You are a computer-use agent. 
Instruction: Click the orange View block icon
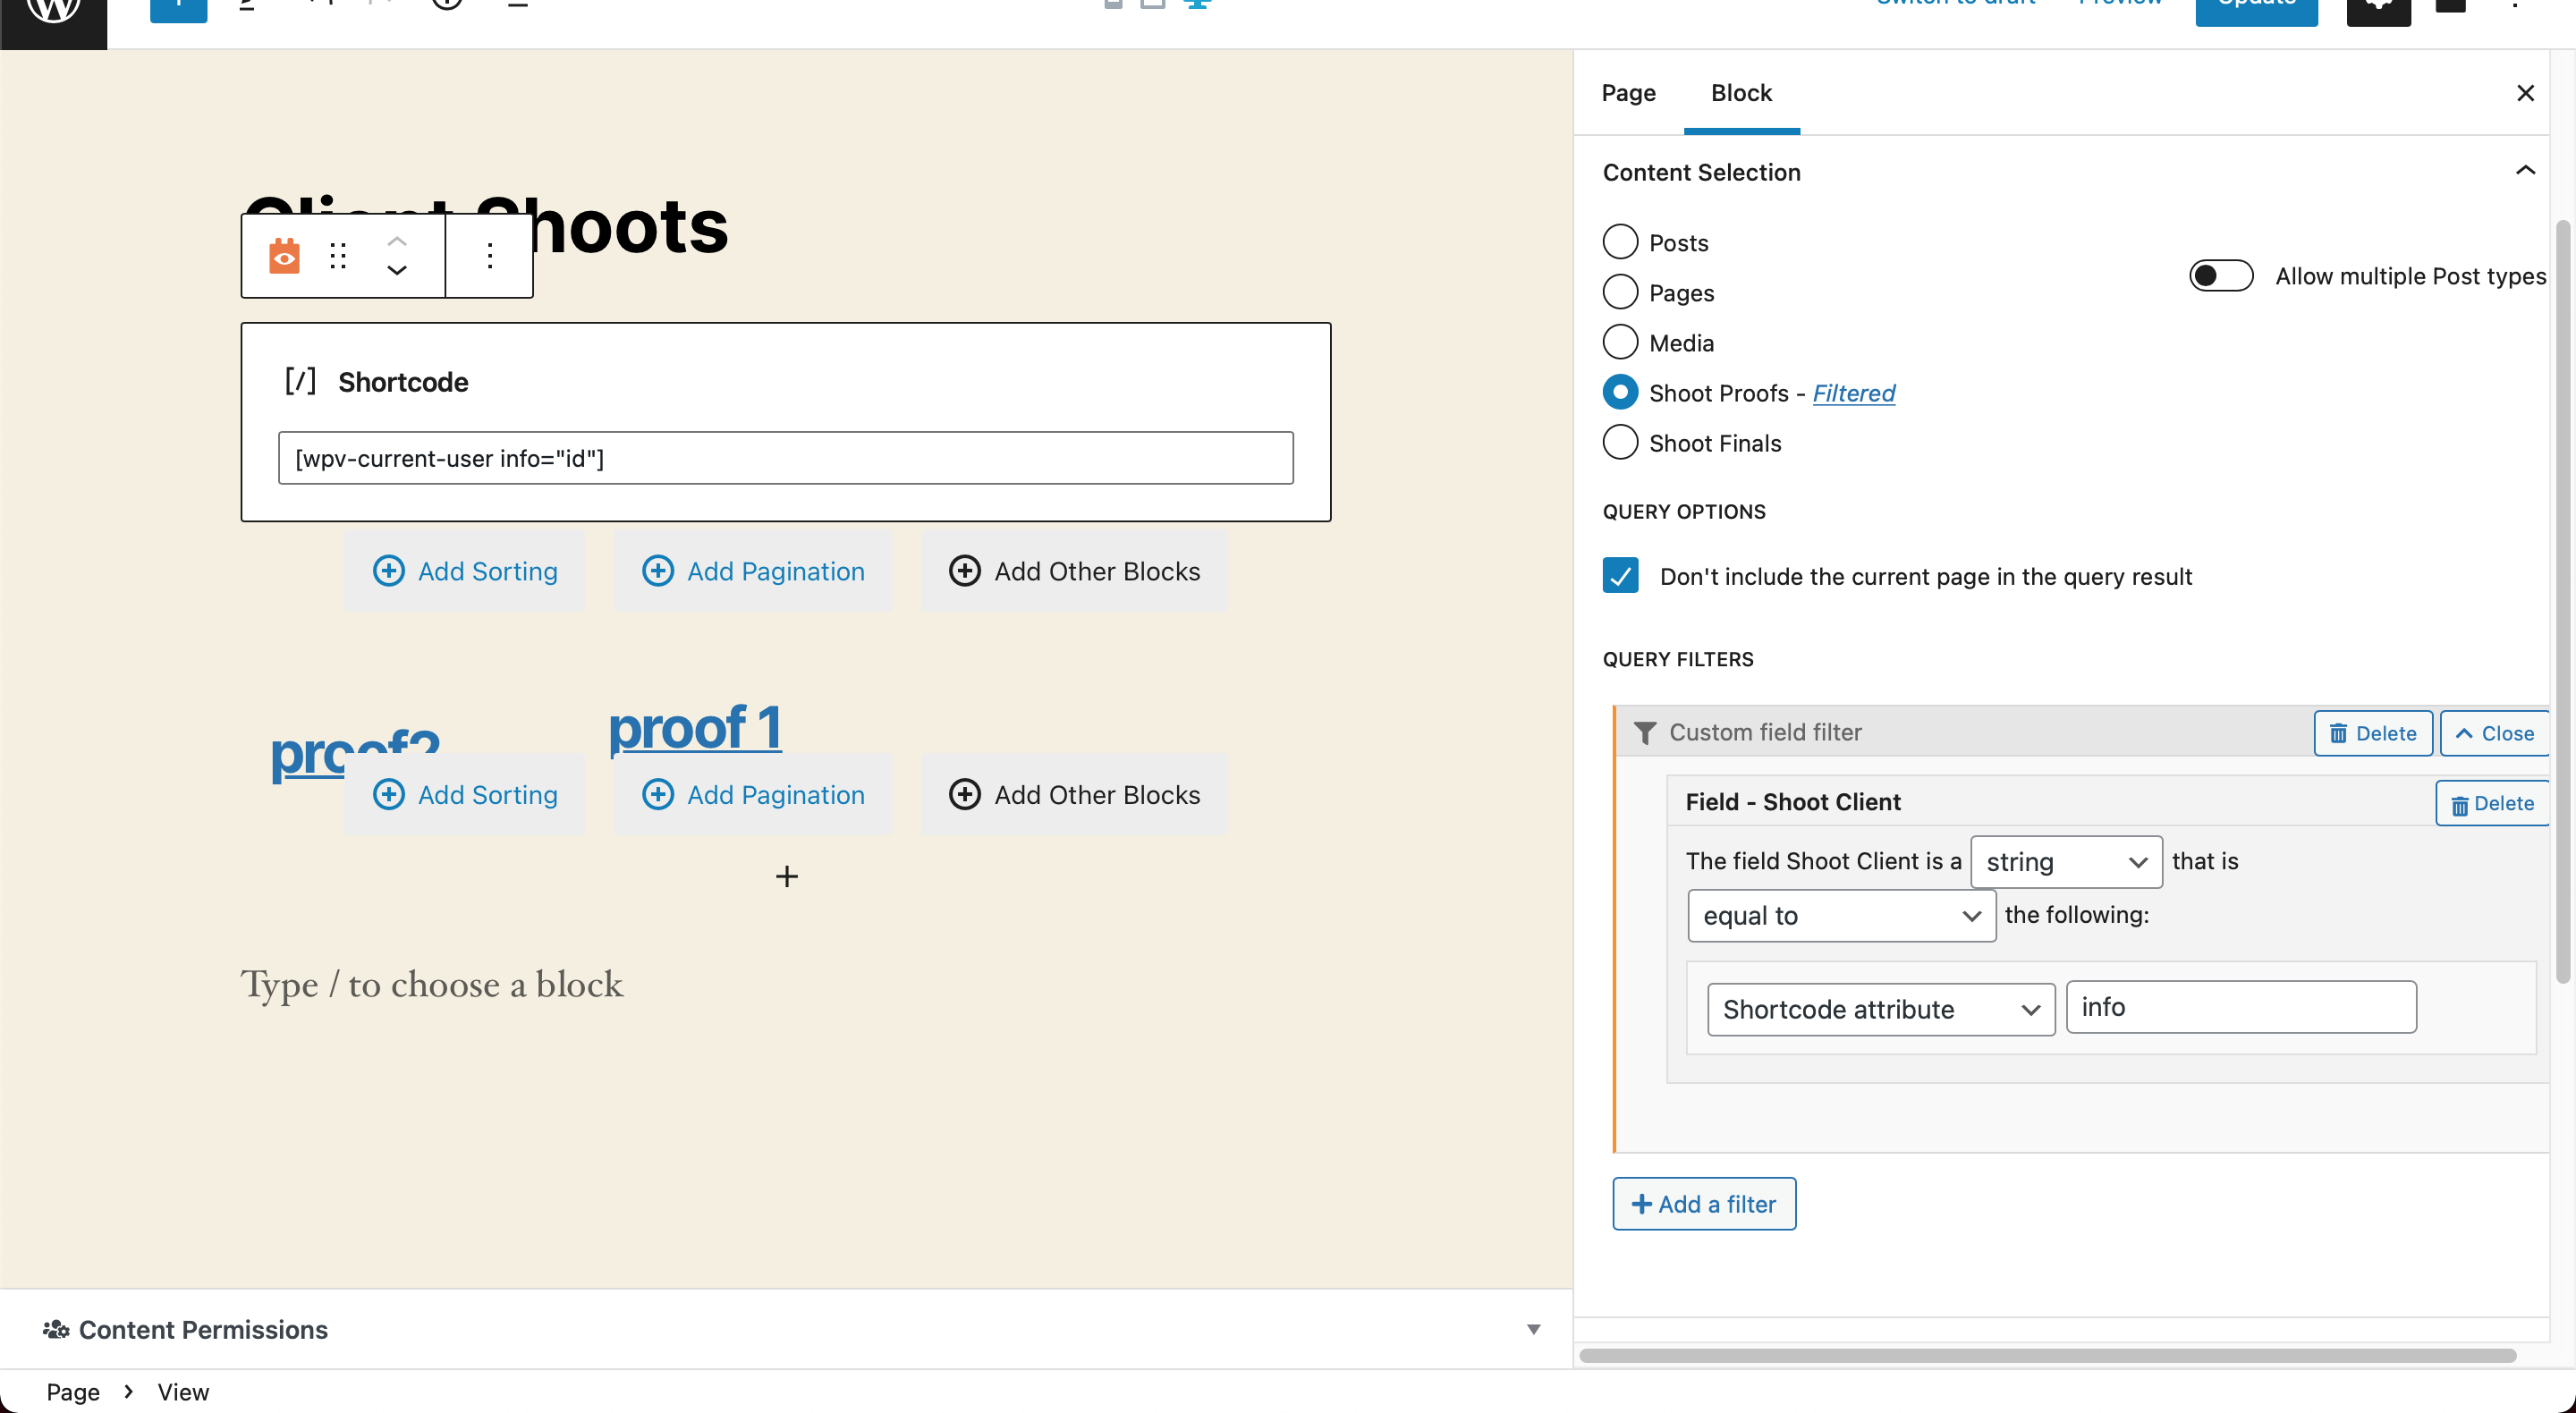pyautogui.click(x=284, y=256)
